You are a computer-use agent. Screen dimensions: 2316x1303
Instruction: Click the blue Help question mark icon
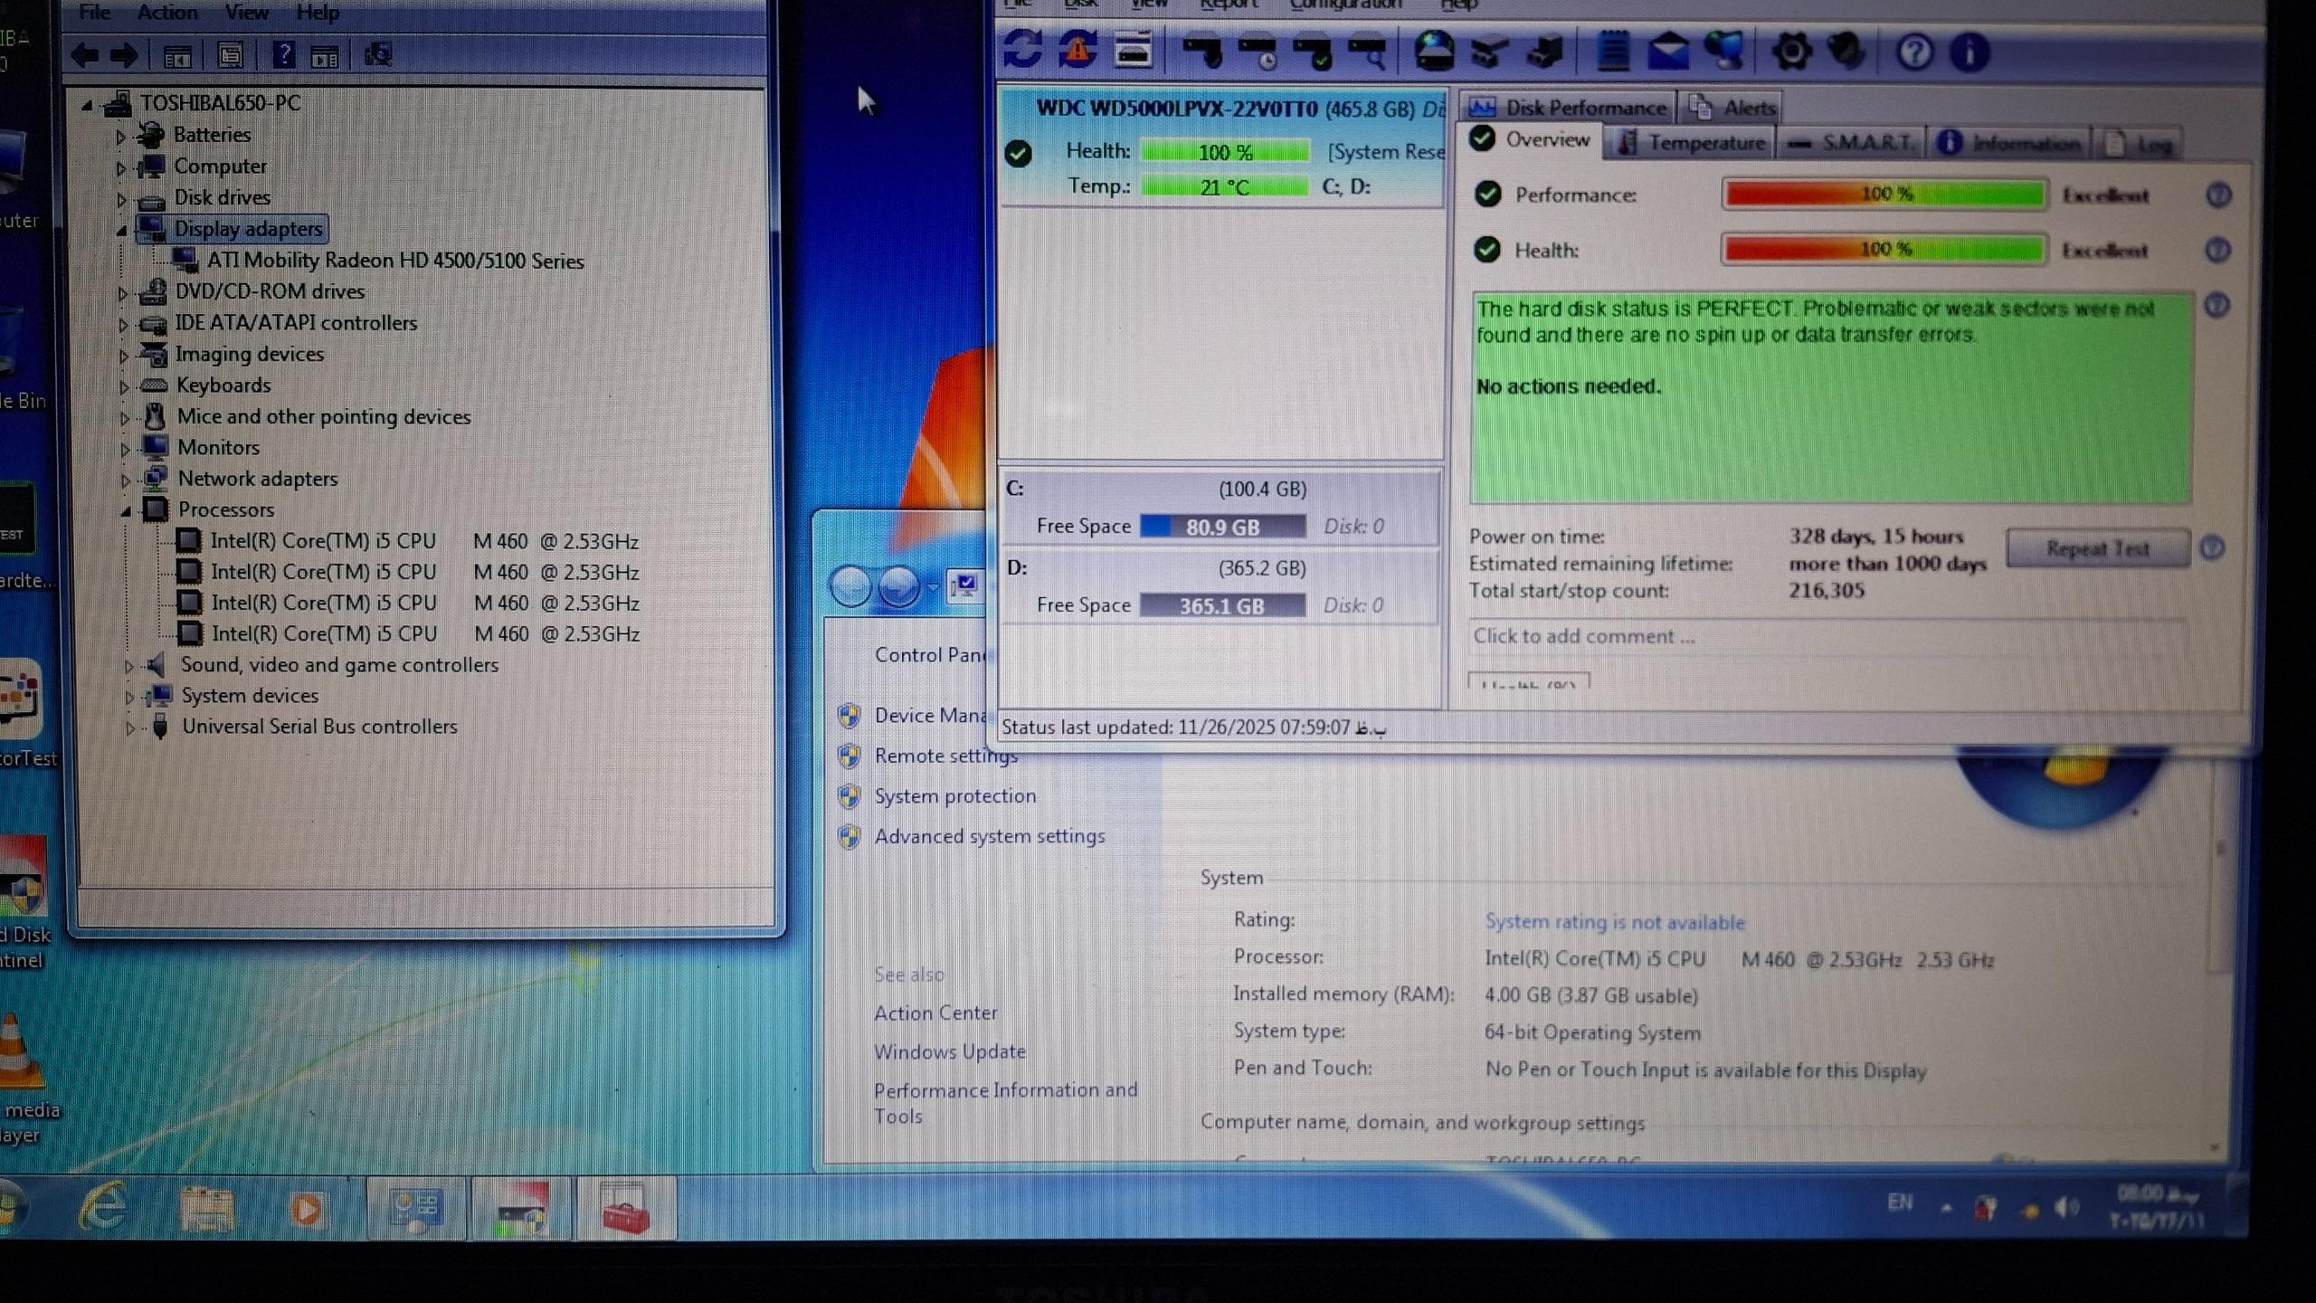(x=1914, y=52)
